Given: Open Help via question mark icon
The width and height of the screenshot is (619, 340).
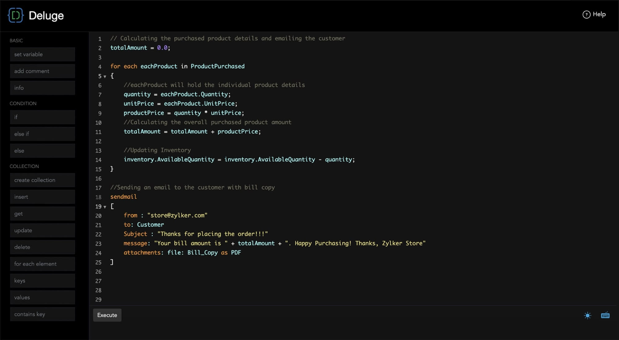Looking at the screenshot, I should 586,15.
